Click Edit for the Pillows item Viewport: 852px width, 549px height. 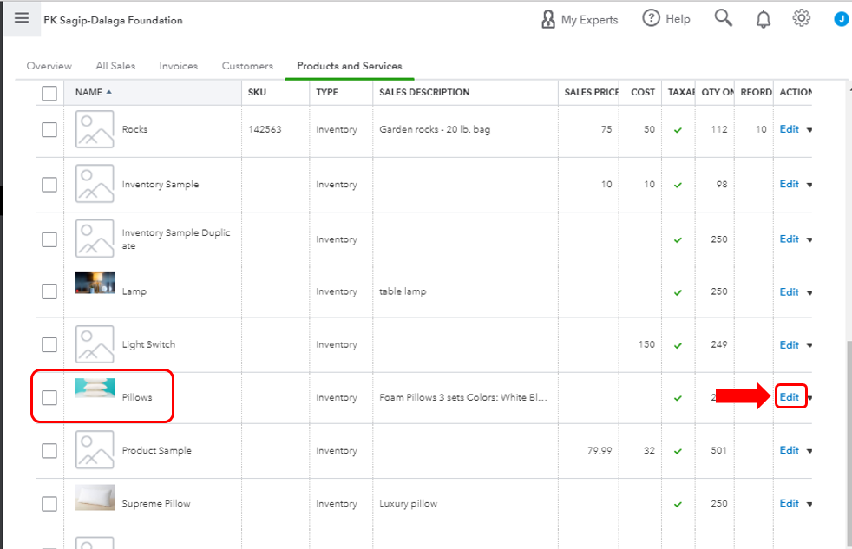click(x=789, y=397)
